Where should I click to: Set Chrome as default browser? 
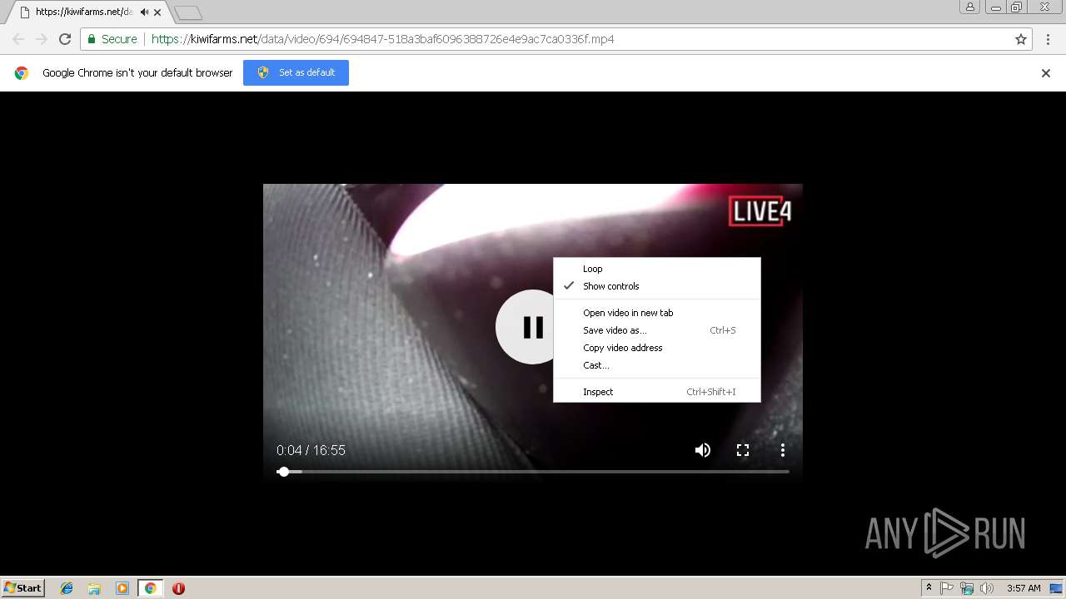click(296, 72)
